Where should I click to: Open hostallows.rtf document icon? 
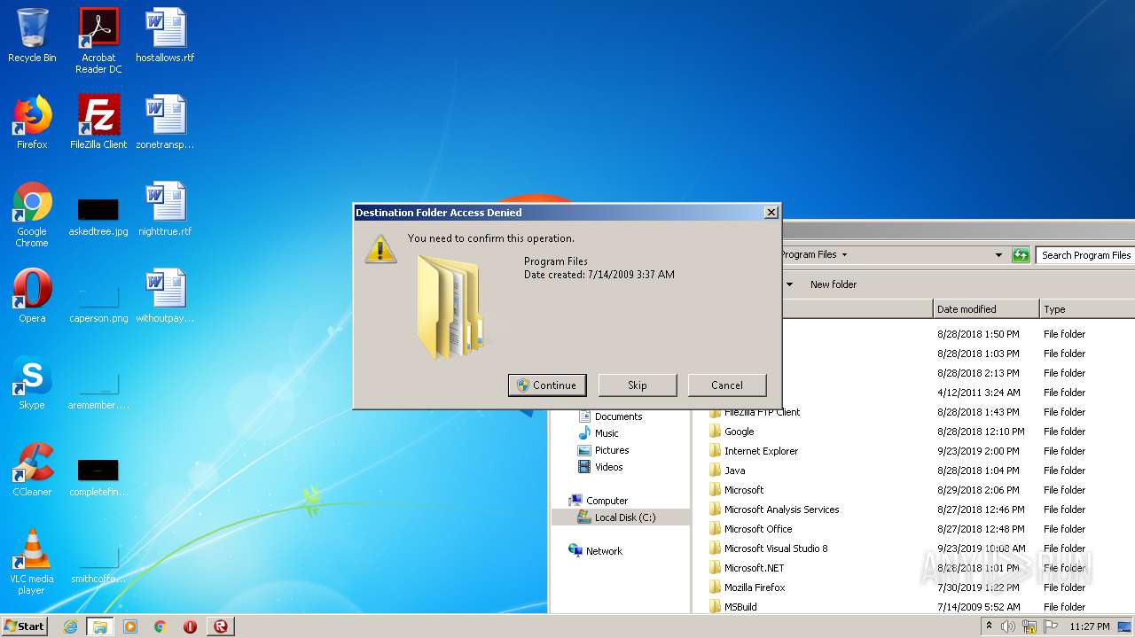tap(165, 37)
